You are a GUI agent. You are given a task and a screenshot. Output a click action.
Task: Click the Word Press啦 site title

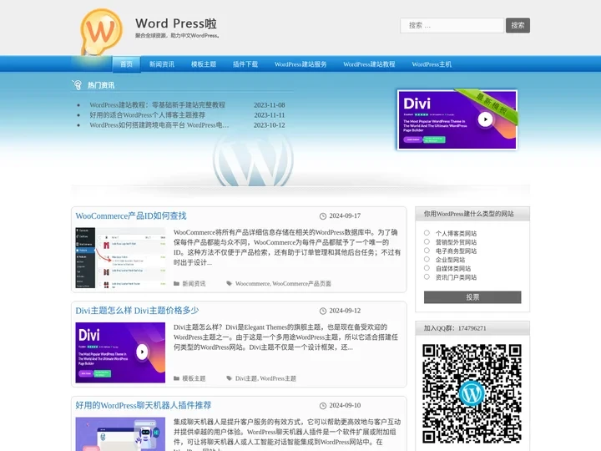pos(176,23)
